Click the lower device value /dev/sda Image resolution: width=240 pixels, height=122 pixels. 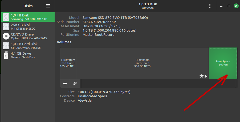click(x=85, y=100)
